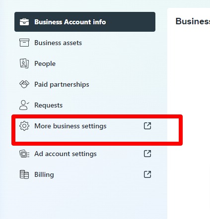The image size is (210, 219).
Task: Click the Business heading in the right panel
Action: [193, 21]
